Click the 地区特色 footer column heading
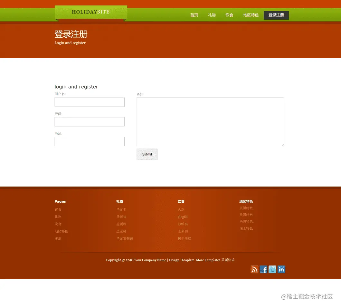The width and height of the screenshot is (341, 308). pos(246,202)
